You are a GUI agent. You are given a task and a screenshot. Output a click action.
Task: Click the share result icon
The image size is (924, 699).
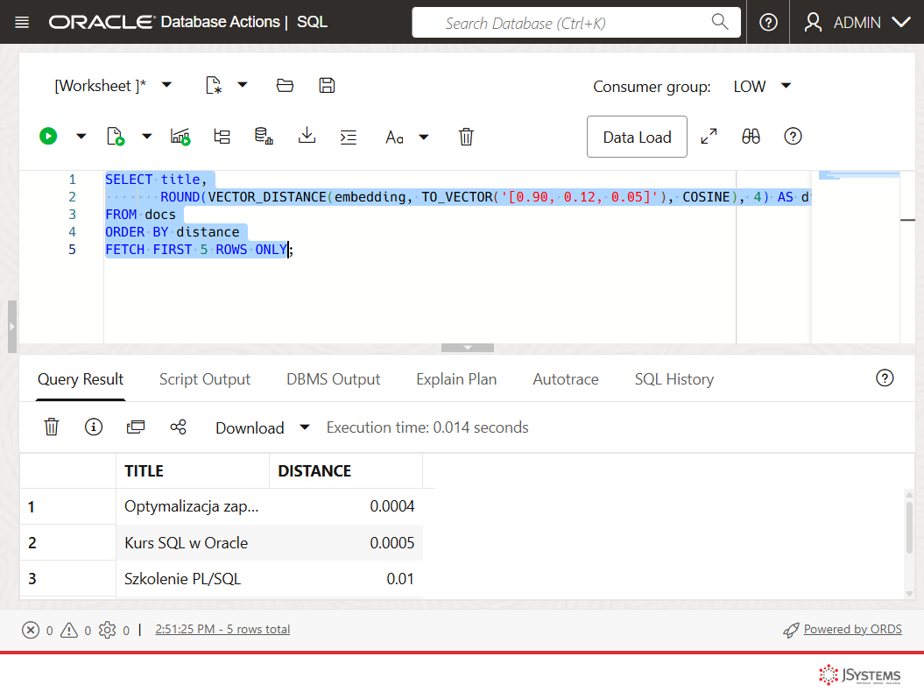tap(178, 427)
